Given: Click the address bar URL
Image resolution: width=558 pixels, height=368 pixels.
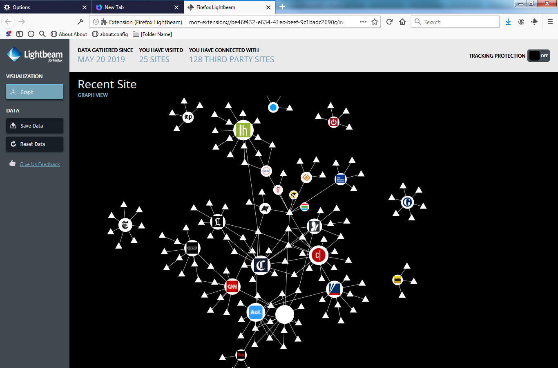Looking at the screenshot, I should point(267,22).
